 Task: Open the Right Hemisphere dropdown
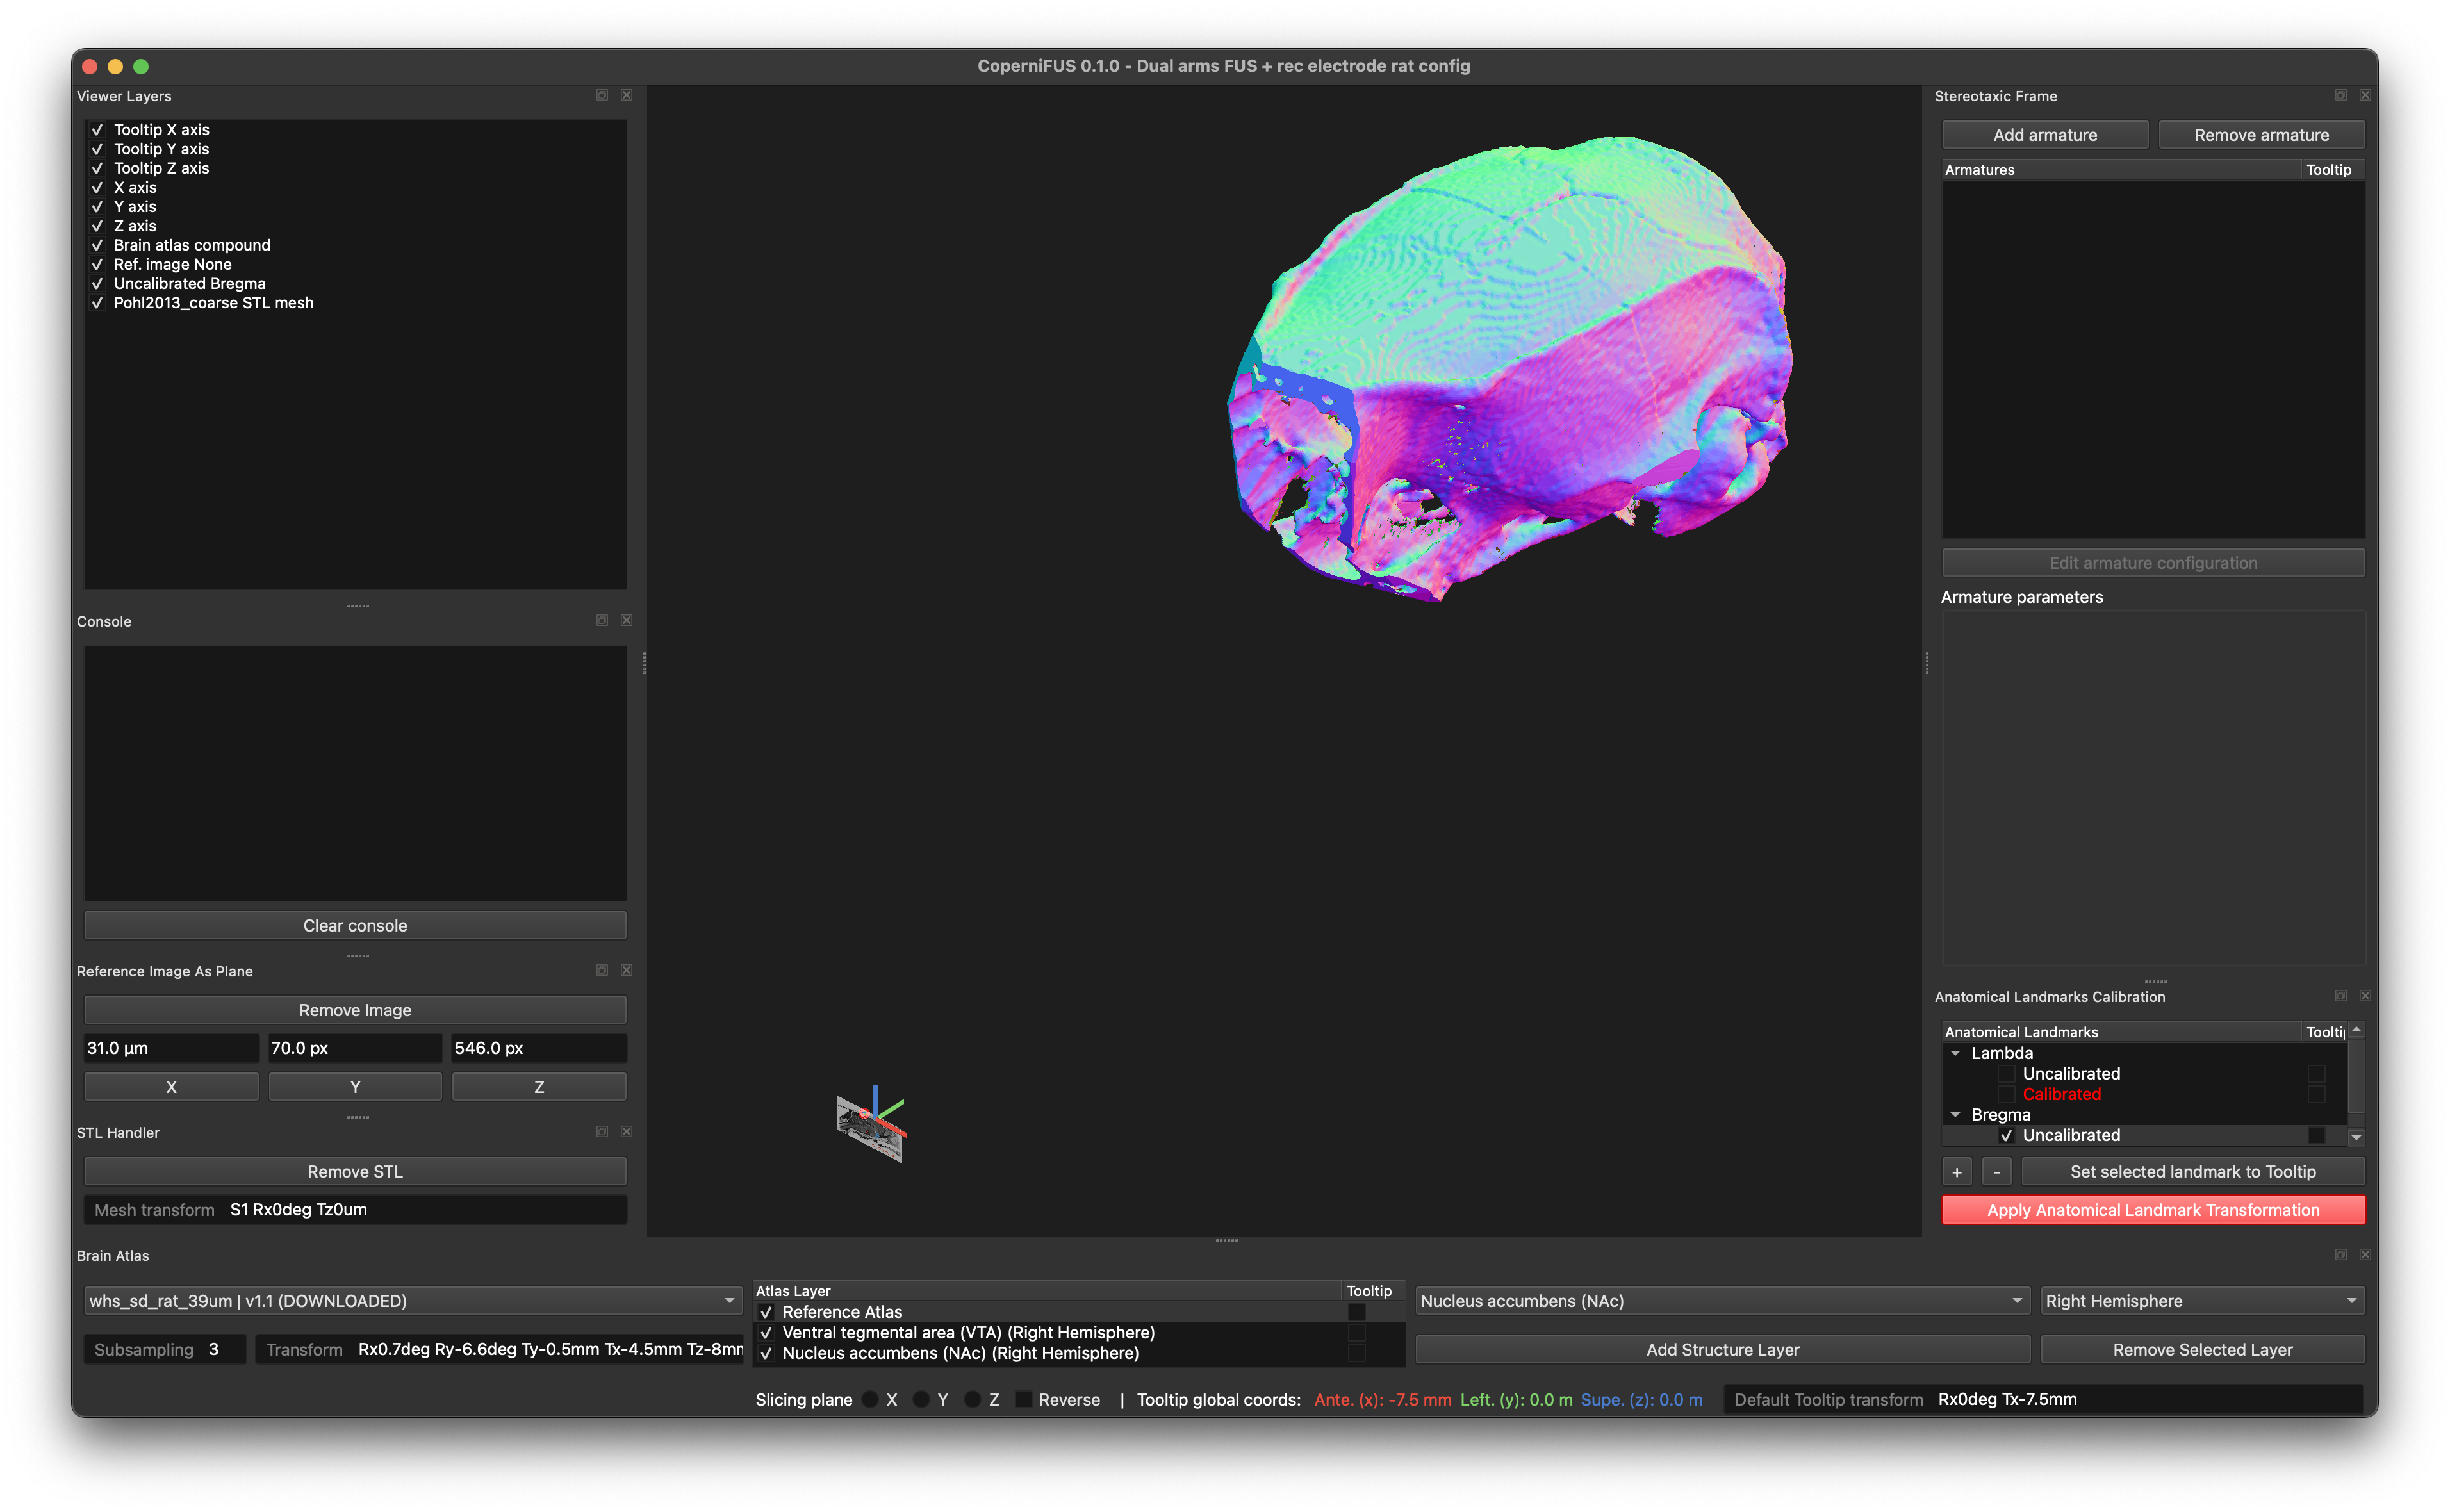(x=2202, y=1300)
